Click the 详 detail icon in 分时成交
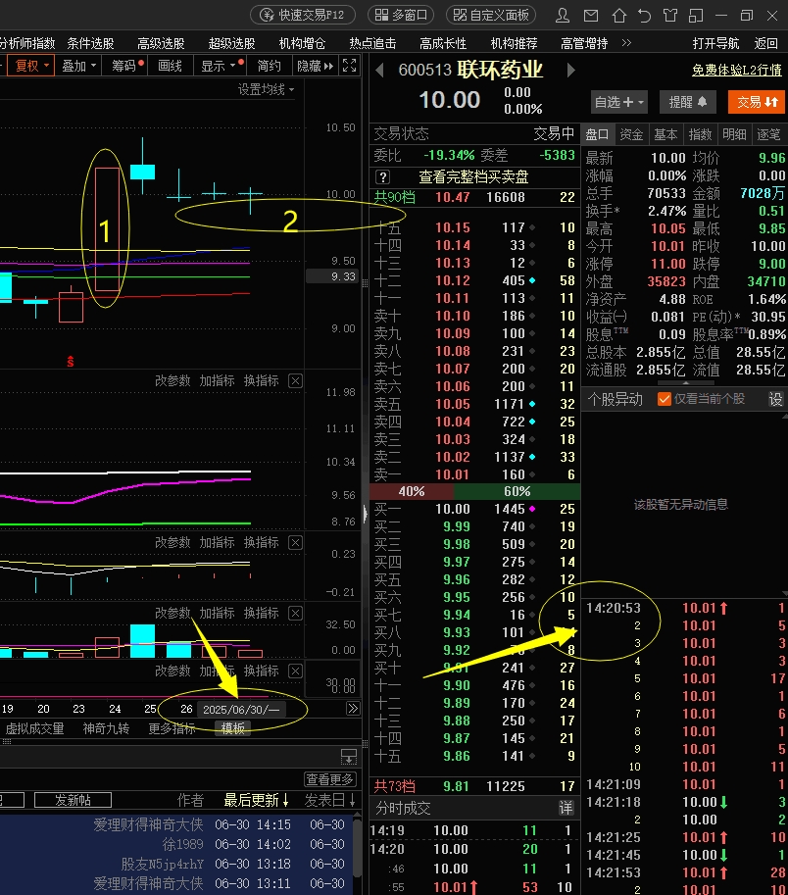Image resolution: width=788 pixels, height=895 pixels. 565,808
